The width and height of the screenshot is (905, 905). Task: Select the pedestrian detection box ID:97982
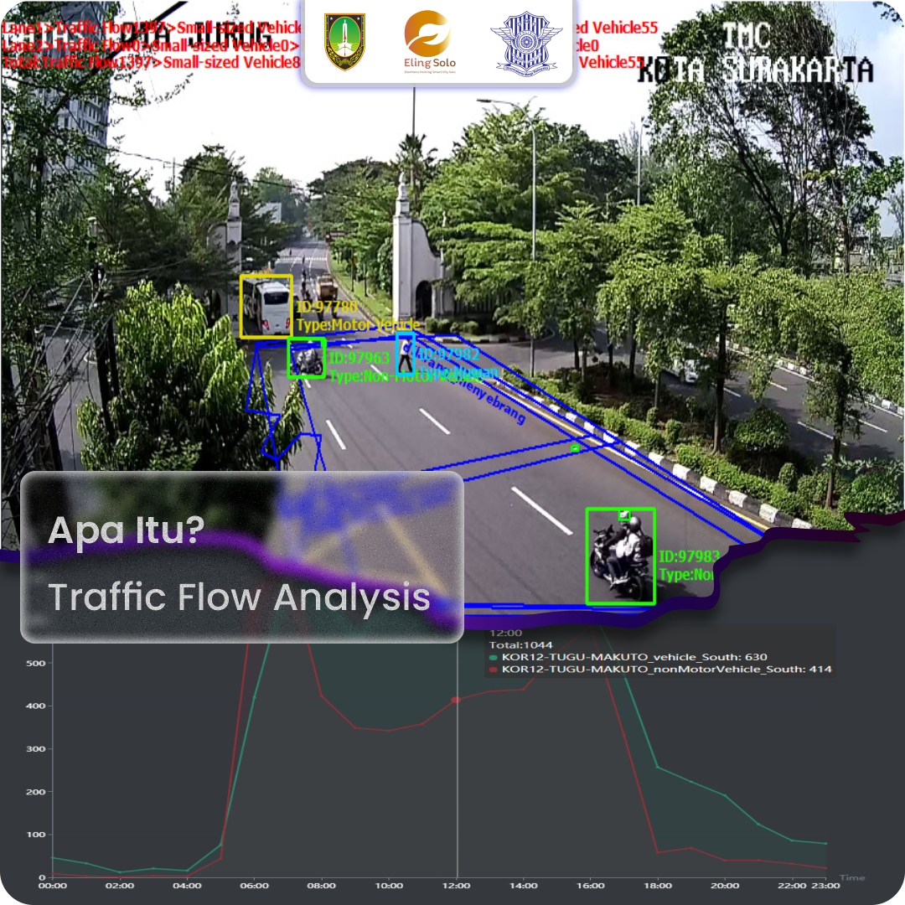pyautogui.click(x=406, y=353)
